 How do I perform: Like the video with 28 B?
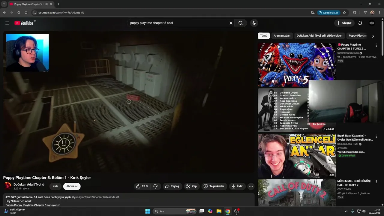pyautogui.click(x=142, y=186)
